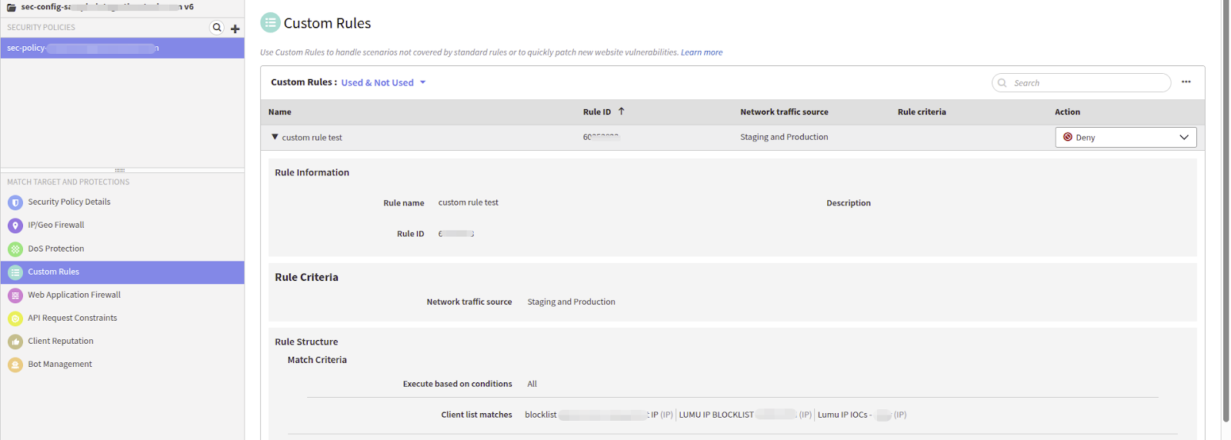Click the sidebar panel resize handle

[119, 170]
